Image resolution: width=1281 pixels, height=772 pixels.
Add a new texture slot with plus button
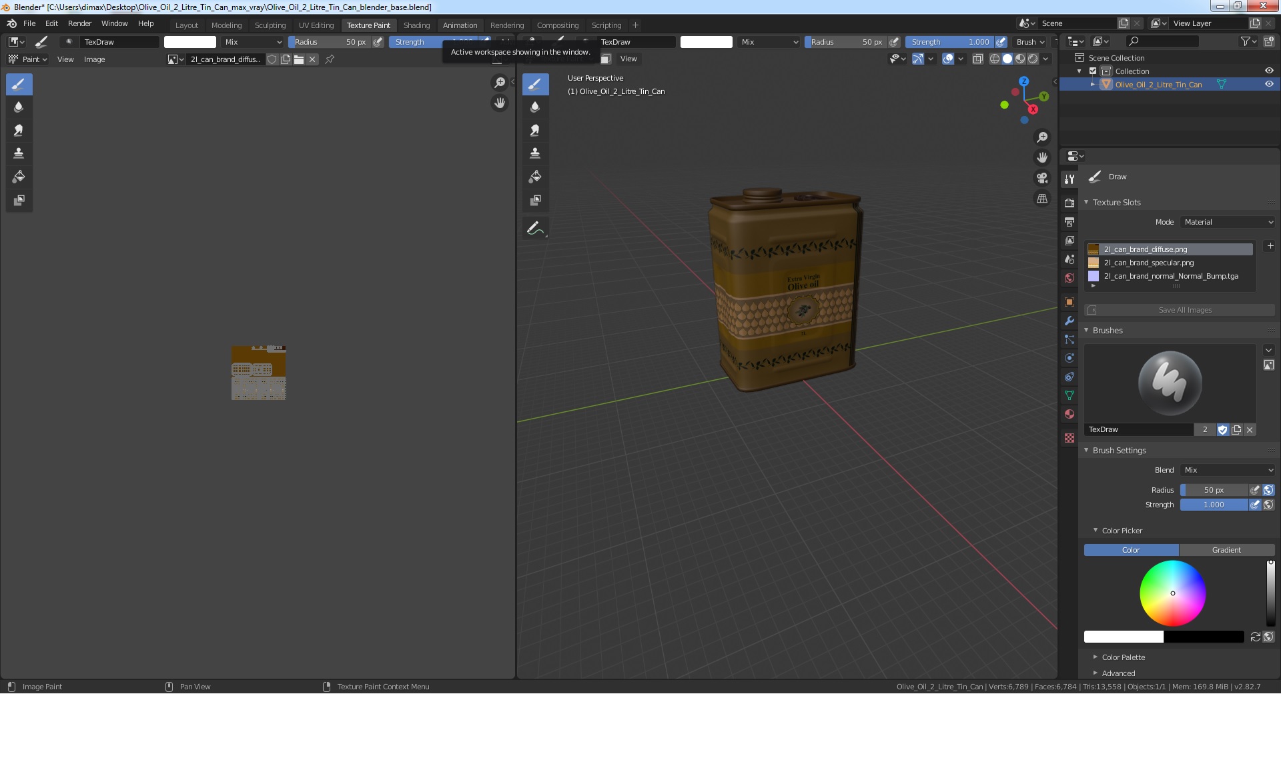(x=1270, y=246)
